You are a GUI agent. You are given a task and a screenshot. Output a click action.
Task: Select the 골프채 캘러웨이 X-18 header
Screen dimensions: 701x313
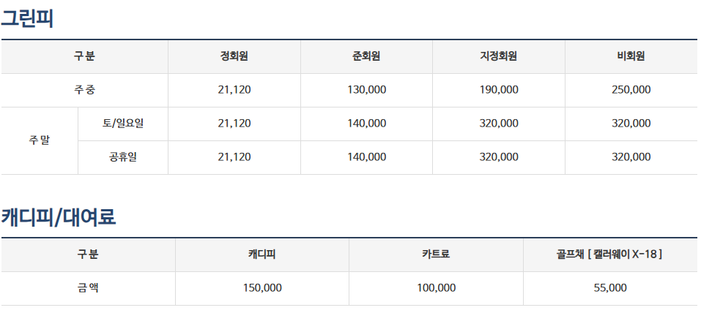point(609,254)
